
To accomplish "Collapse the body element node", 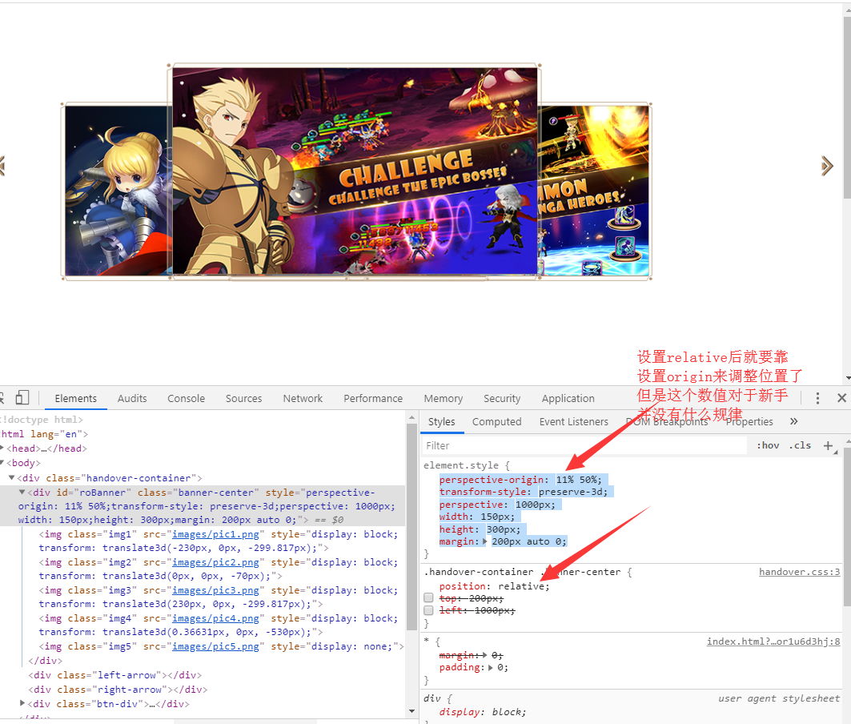I will point(2,463).
